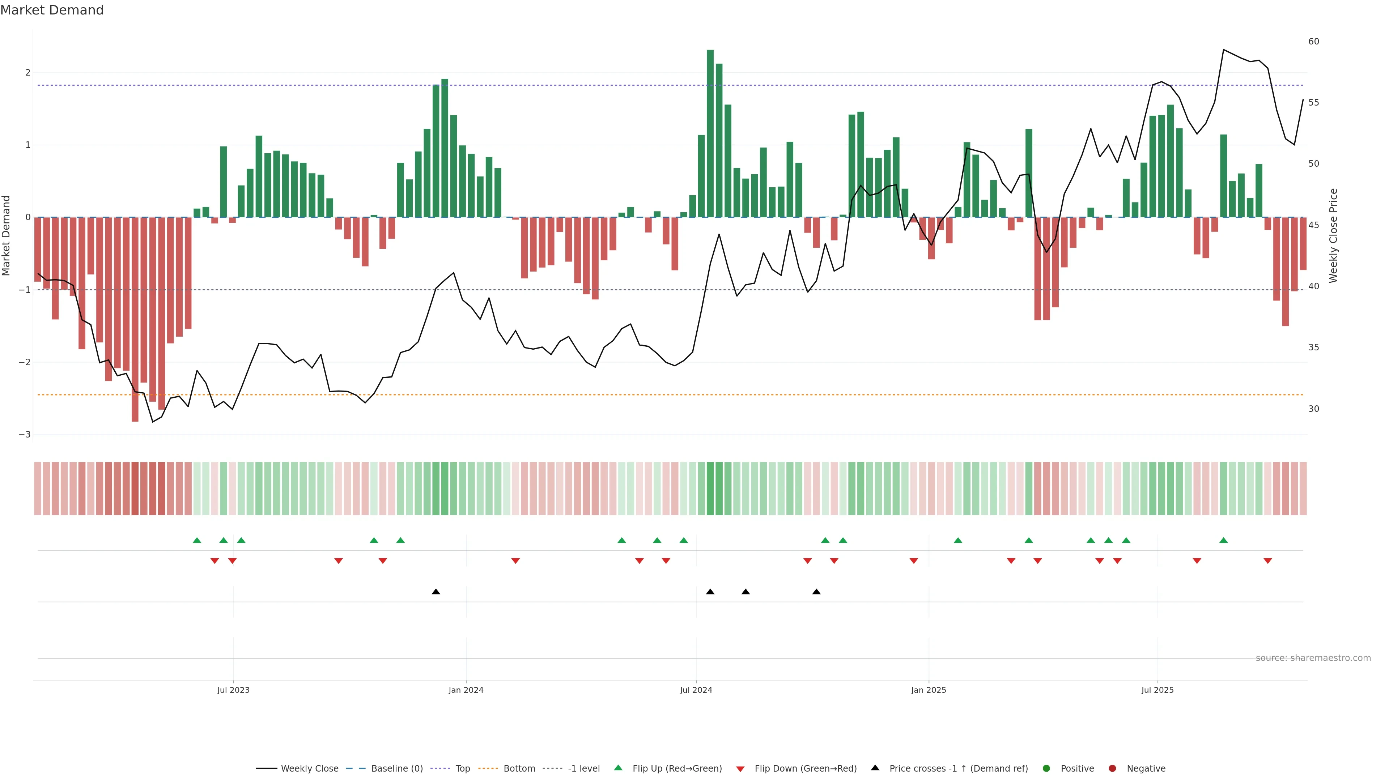Click the black price-cross marker before Jan 2024

[x=436, y=592]
